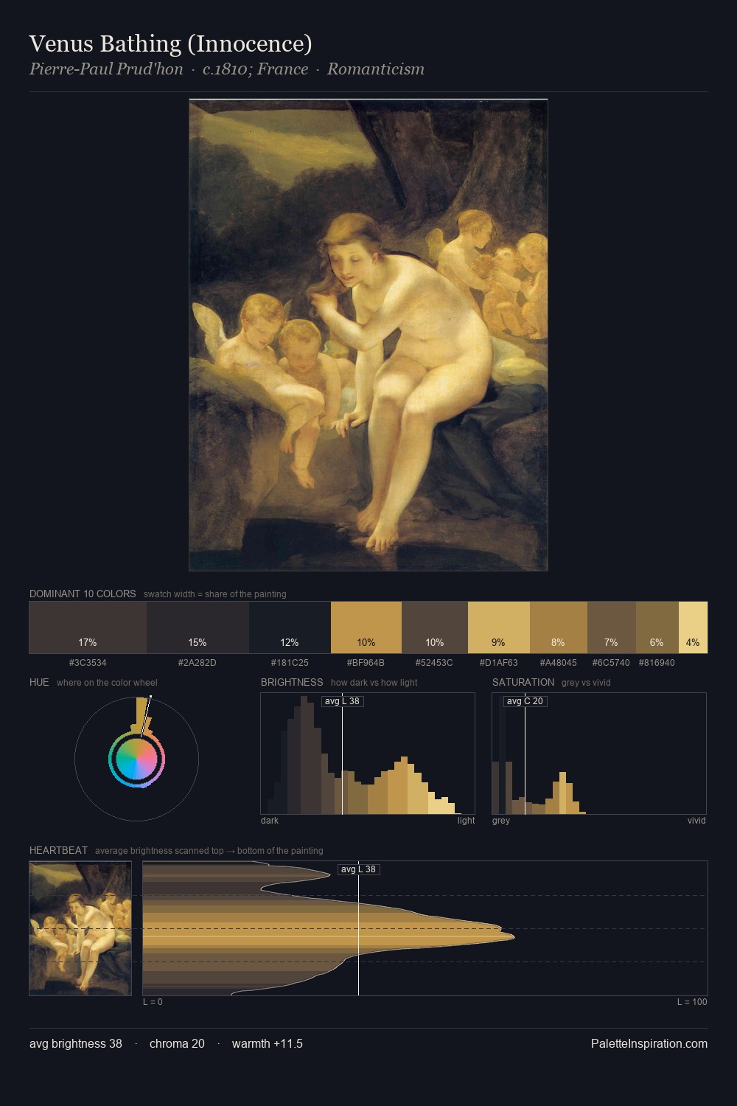
Task: Pick the 8% swatch colored #A48045
Action: 559,627
